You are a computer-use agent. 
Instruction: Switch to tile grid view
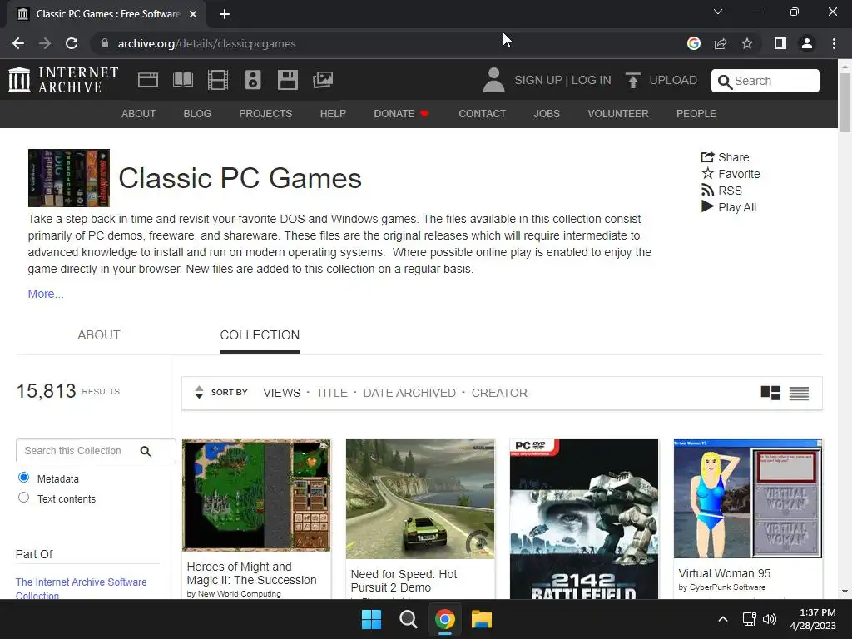coord(770,393)
